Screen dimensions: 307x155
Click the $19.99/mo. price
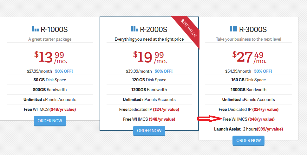pyautogui.click(x=150, y=57)
